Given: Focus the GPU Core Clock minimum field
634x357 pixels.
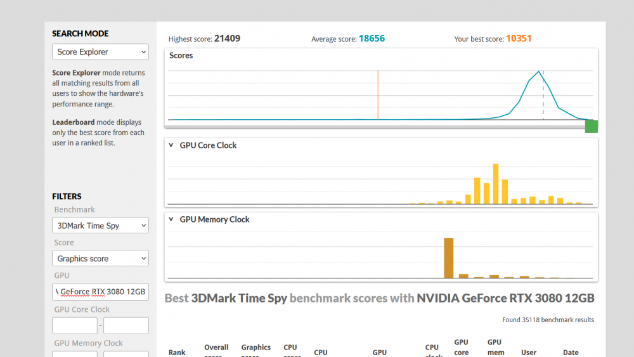Looking at the screenshot, I should (75, 326).
